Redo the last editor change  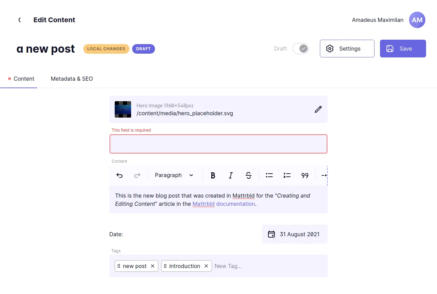[x=137, y=175]
